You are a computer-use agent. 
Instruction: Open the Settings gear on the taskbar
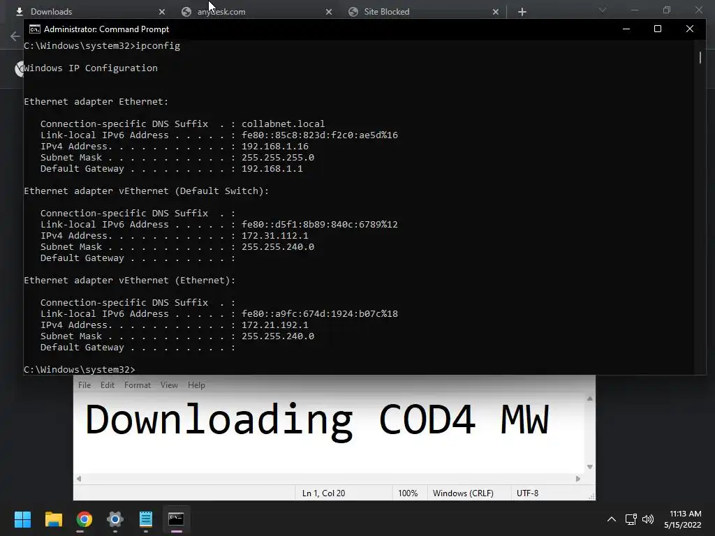pyautogui.click(x=115, y=519)
